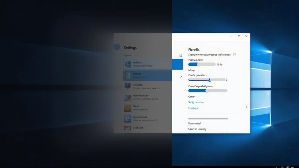
Task: Maximize the Settings window
Action: (x=239, y=36)
